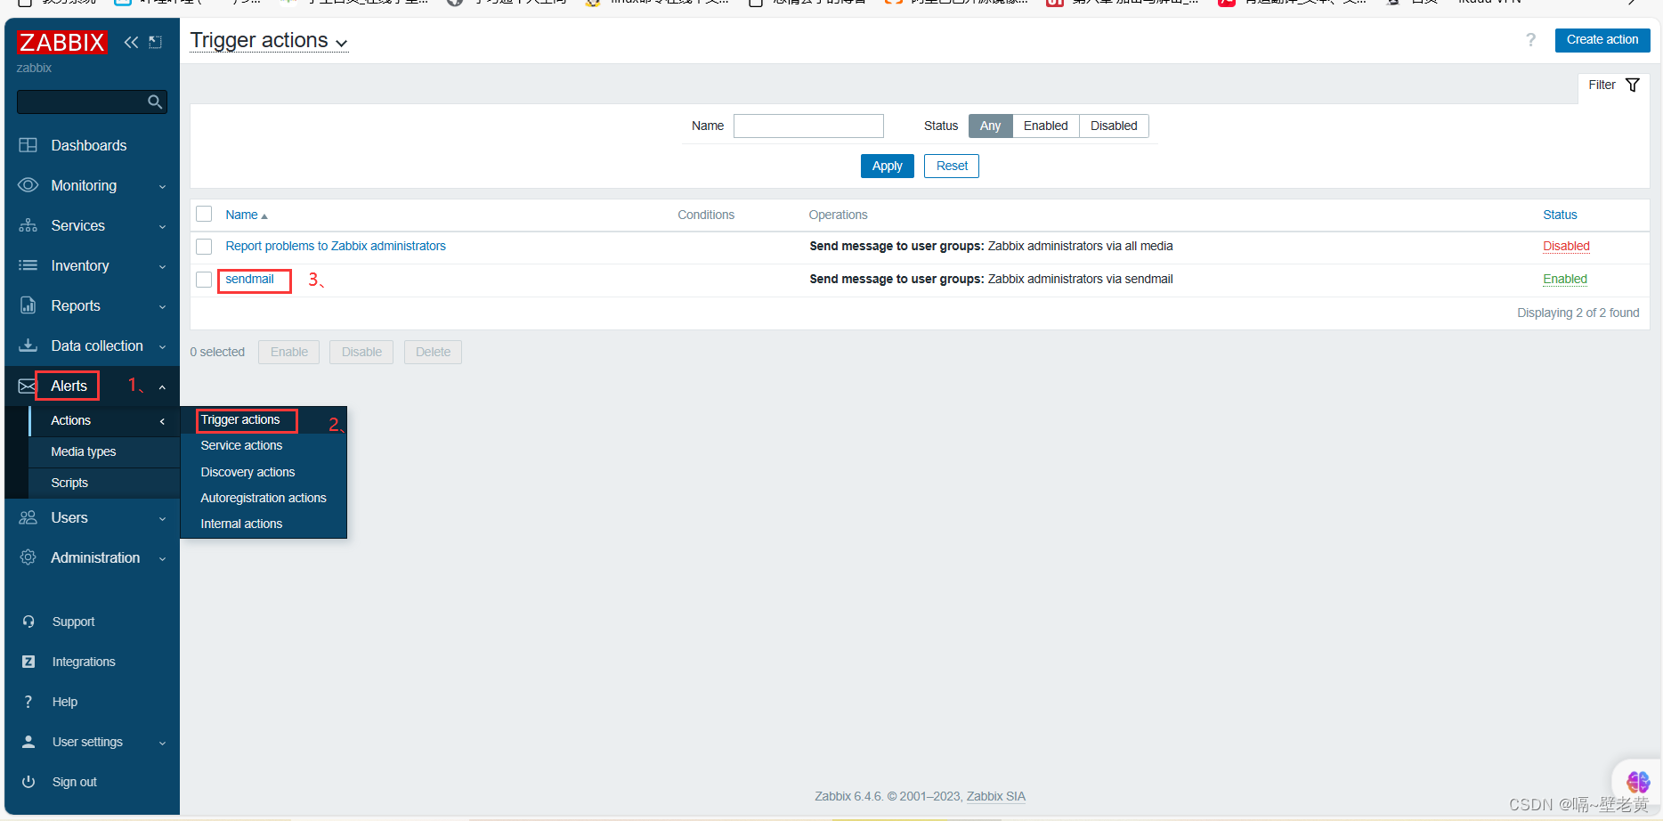The width and height of the screenshot is (1663, 821).
Task: Click the Integrations Z icon
Action: point(28,662)
